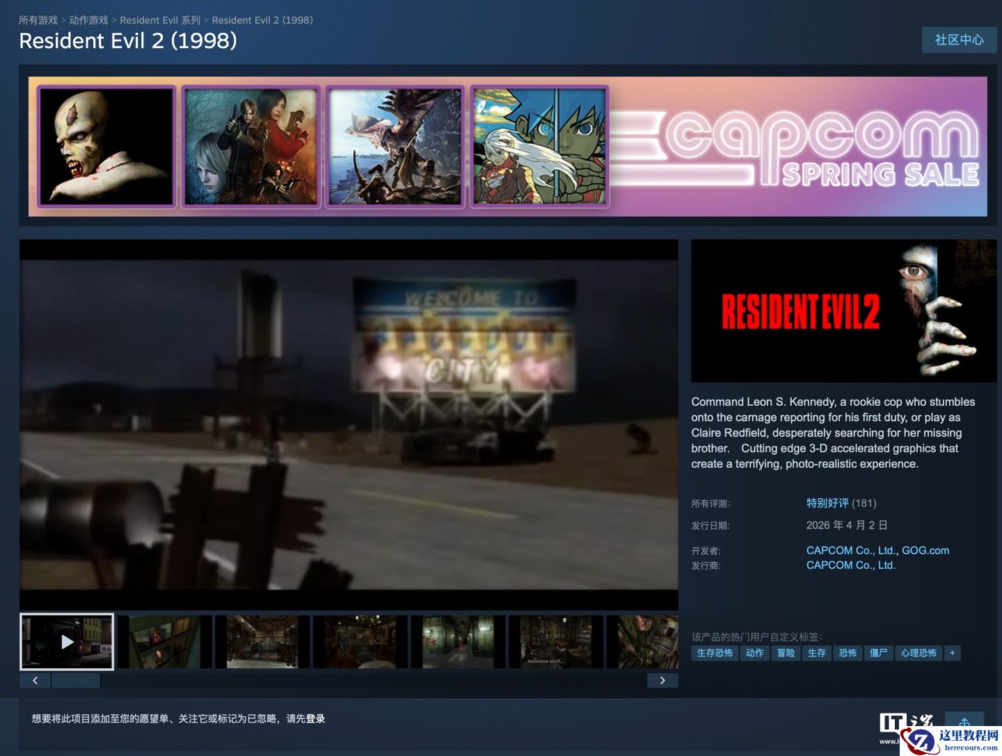Open the CAPCOM Co., Ltd. publisher link
The image size is (1002, 756).
point(851,565)
